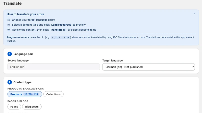Click the "1 / 15 · 1.1K" example code
Viewport: 202px width, 113px height.
(61, 37)
